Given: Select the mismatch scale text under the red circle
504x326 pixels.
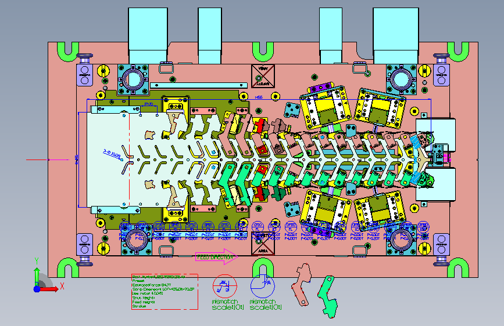Looking at the screenshot, I should pos(228,305).
